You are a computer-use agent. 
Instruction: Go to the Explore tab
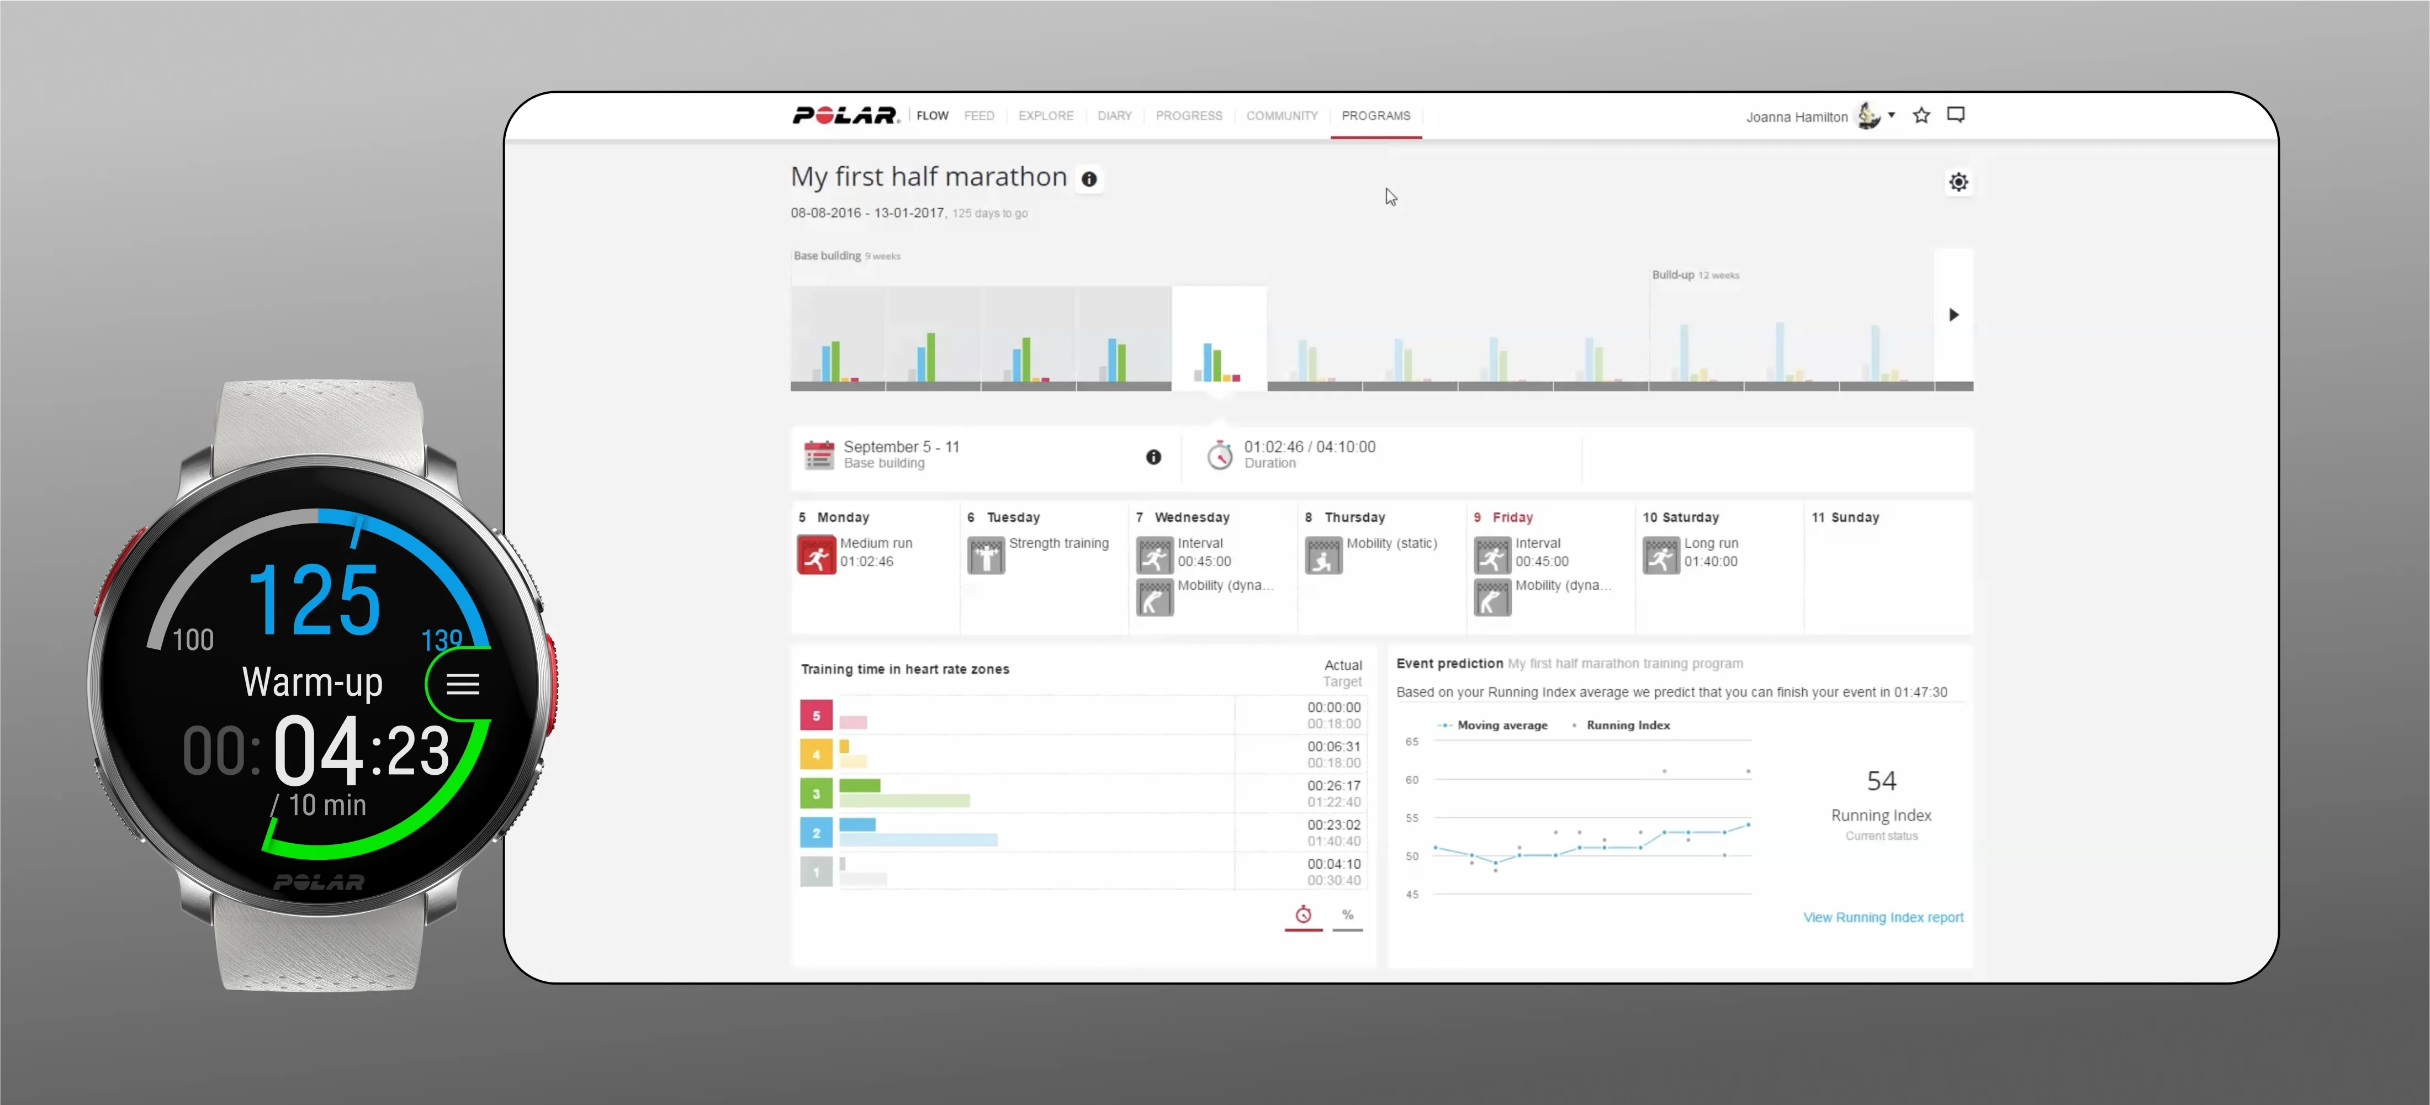[1045, 115]
